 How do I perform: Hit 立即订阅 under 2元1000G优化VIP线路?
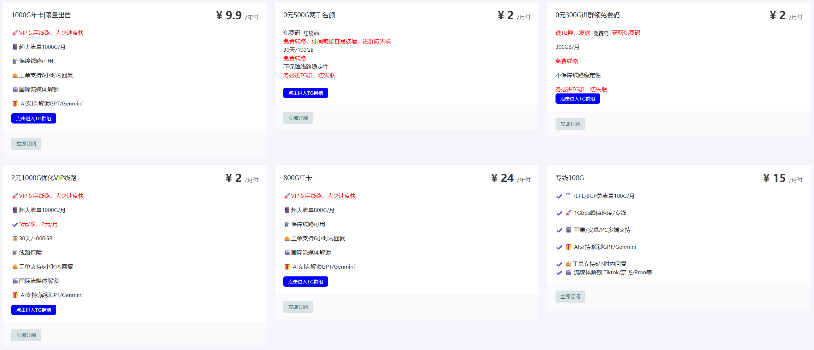tap(26, 335)
